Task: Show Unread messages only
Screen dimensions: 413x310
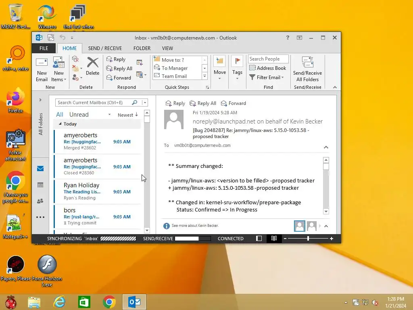Action: [79, 114]
